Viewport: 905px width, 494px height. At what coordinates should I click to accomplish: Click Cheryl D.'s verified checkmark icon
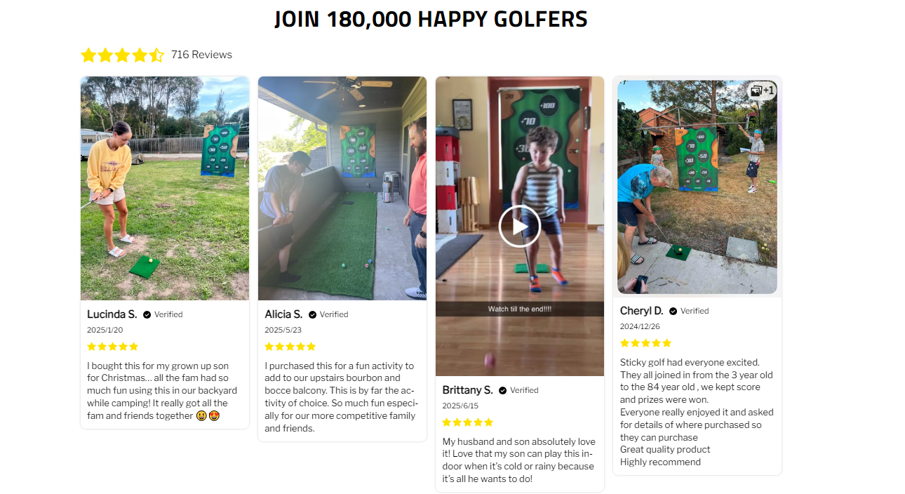(673, 312)
